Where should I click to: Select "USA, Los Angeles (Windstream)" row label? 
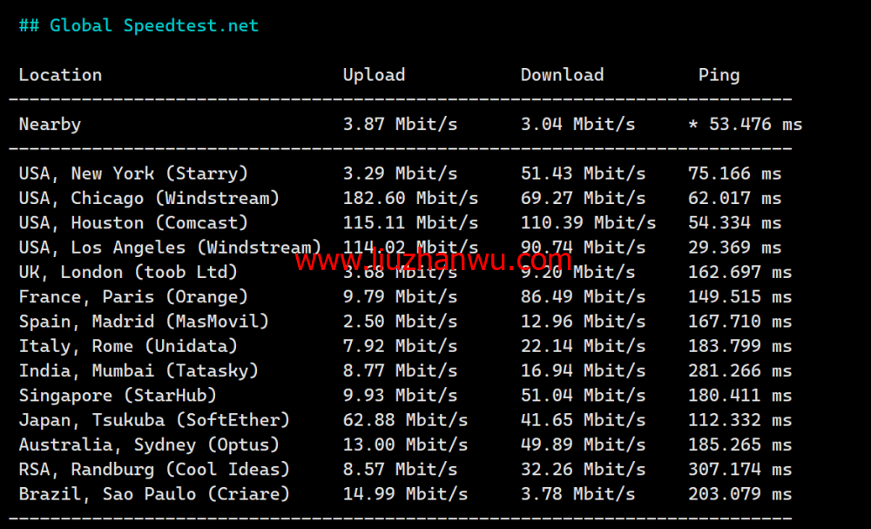click(x=170, y=248)
